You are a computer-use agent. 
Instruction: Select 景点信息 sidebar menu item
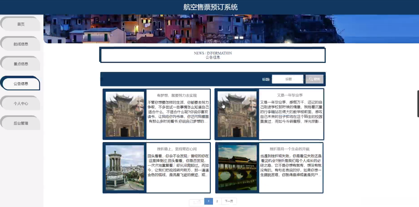tap(21, 64)
